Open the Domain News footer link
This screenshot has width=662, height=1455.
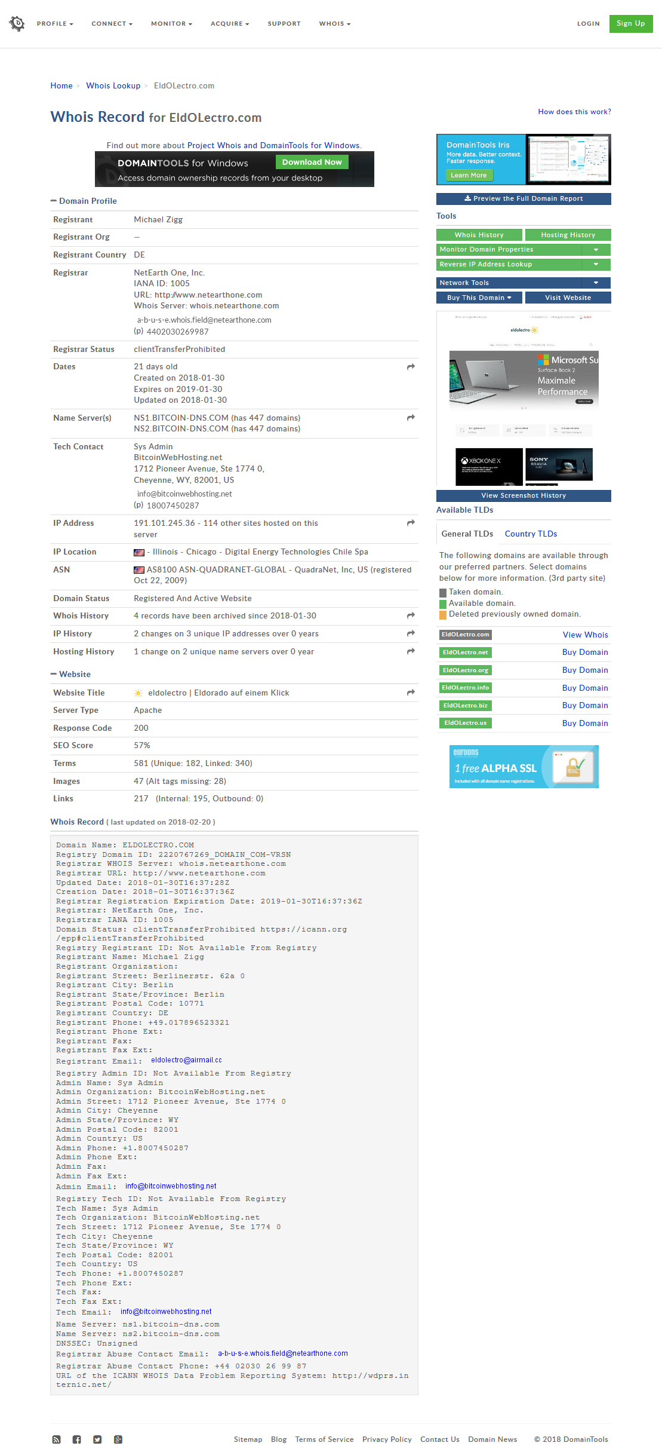493,1439
